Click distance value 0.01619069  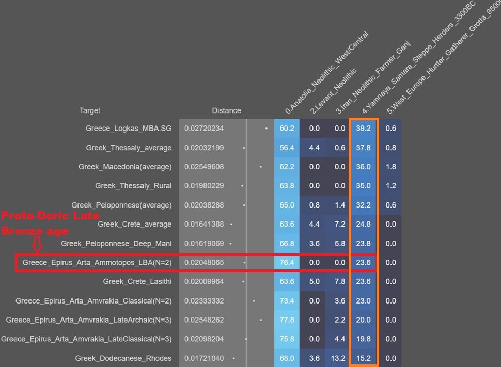tap(204, 244)
